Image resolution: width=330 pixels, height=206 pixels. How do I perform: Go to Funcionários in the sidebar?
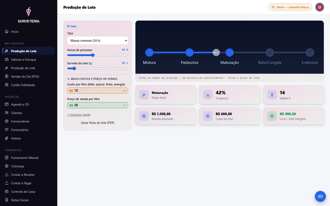[x=29, y=130]
